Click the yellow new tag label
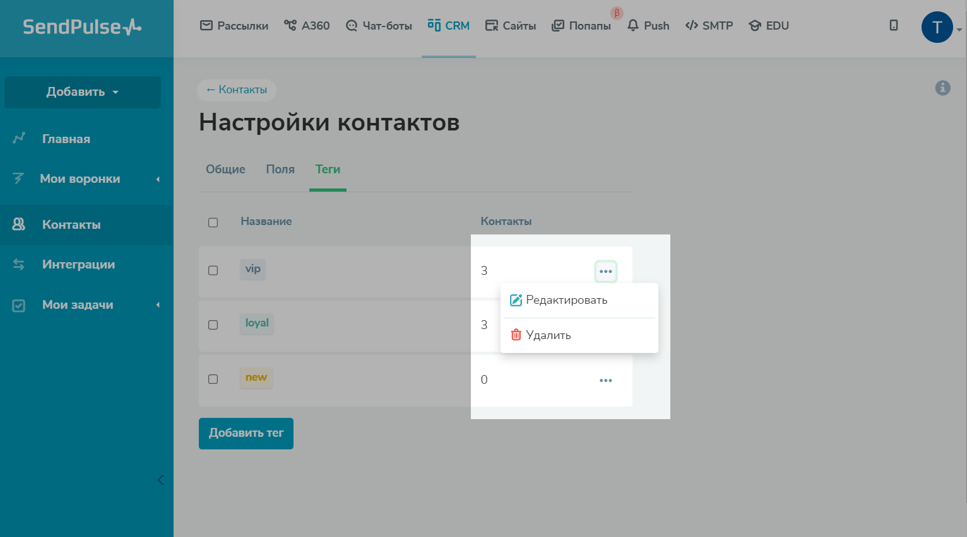This screenshot has height=537, width=967. tap(256, 378)
